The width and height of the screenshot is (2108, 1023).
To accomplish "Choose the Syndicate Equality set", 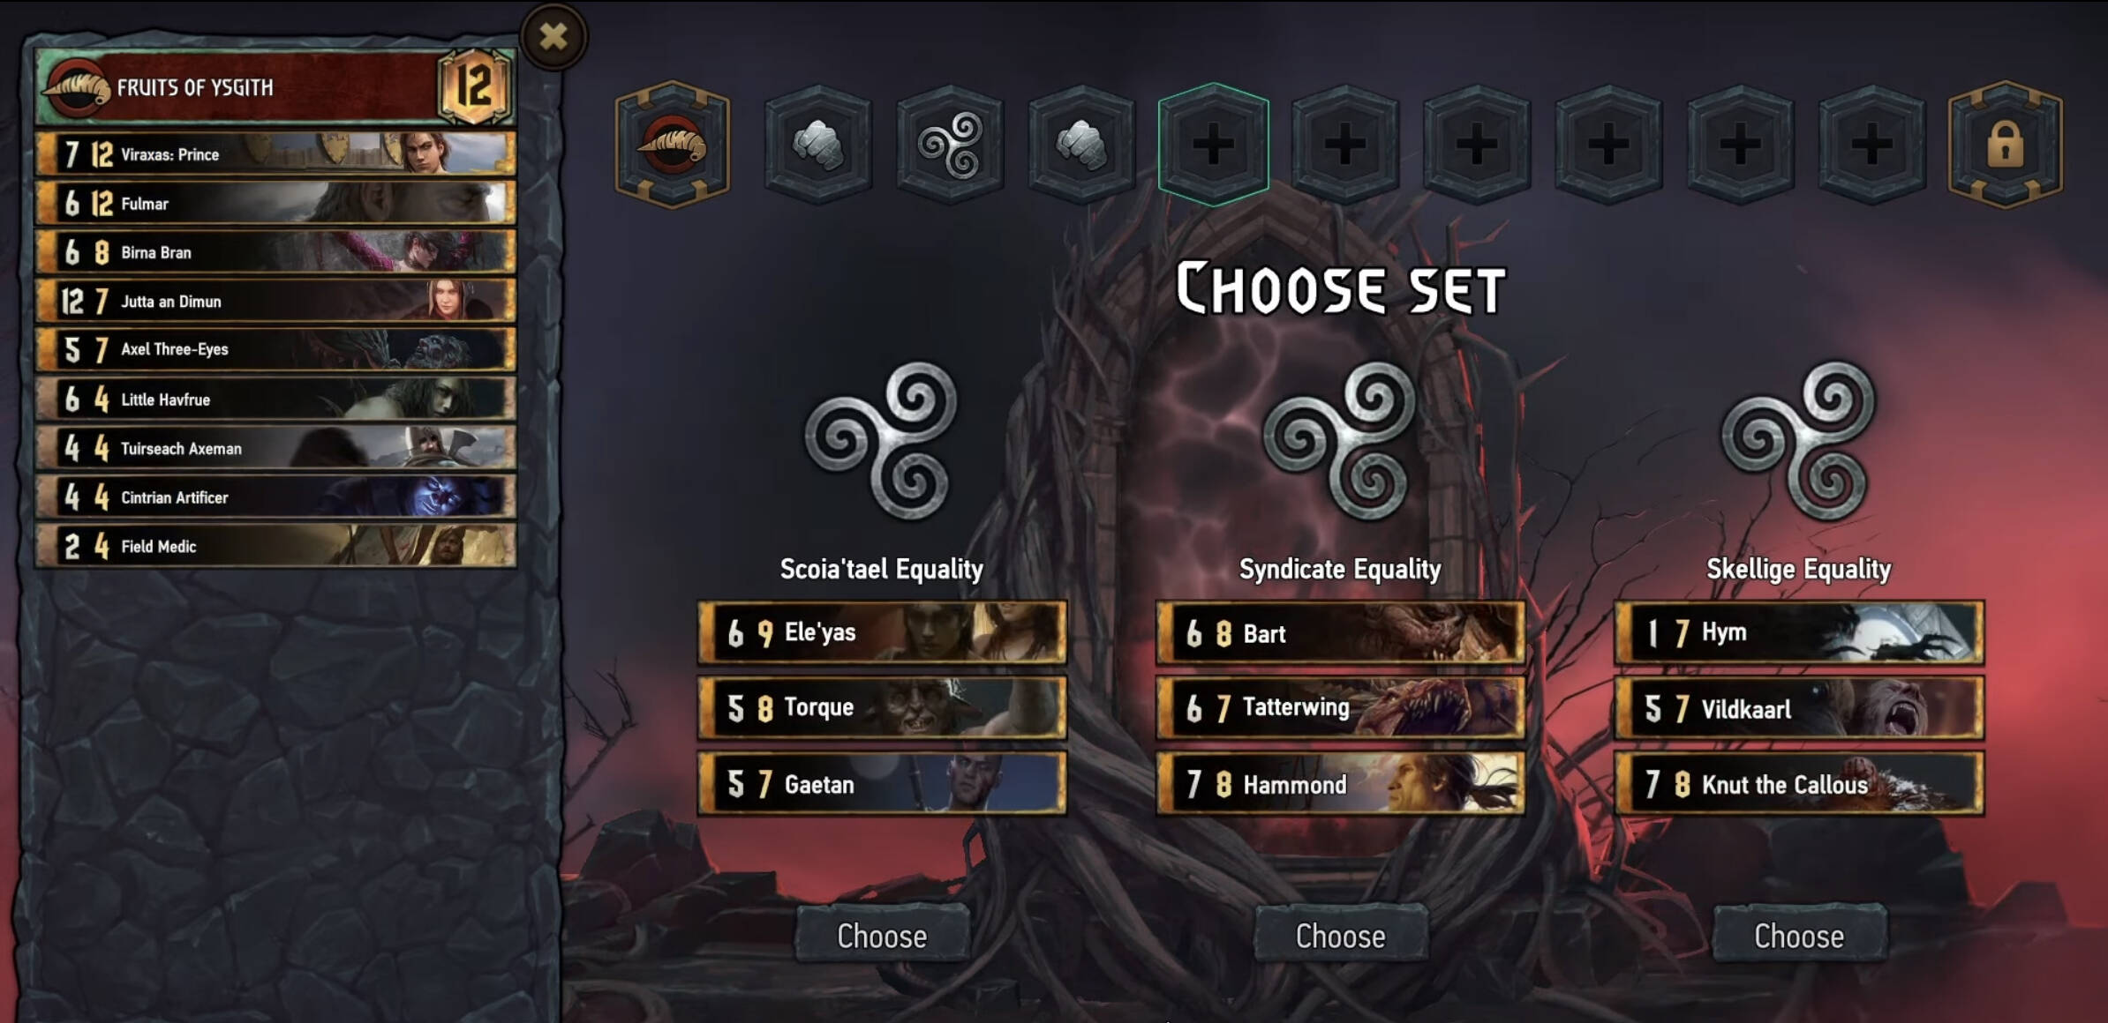I will tap(1340, 935).
